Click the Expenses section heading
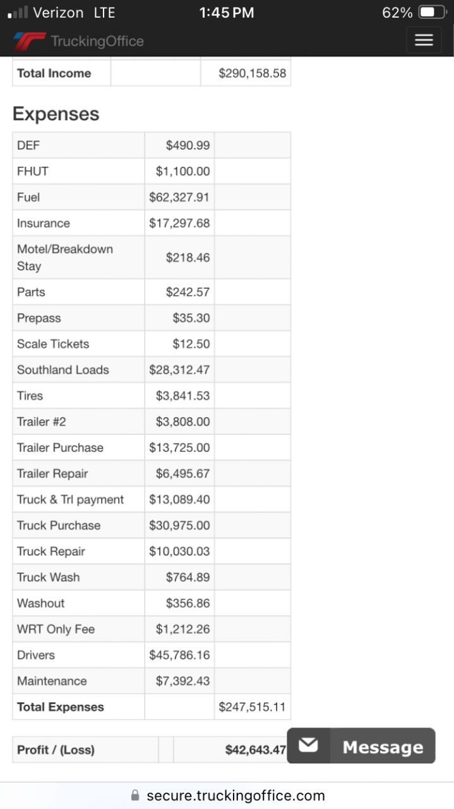454x809 pixels. click(x=56, y=114)
